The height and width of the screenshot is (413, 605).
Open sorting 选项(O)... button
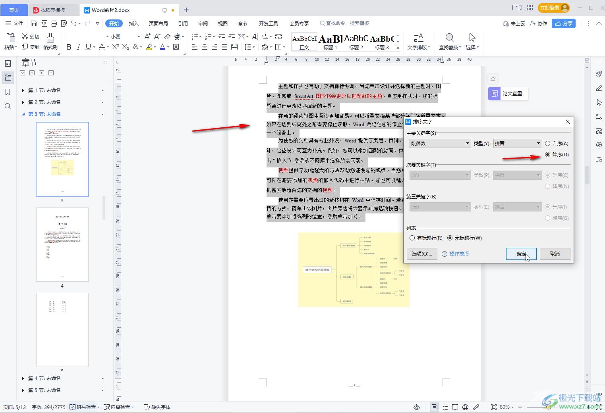coord(422,254)
